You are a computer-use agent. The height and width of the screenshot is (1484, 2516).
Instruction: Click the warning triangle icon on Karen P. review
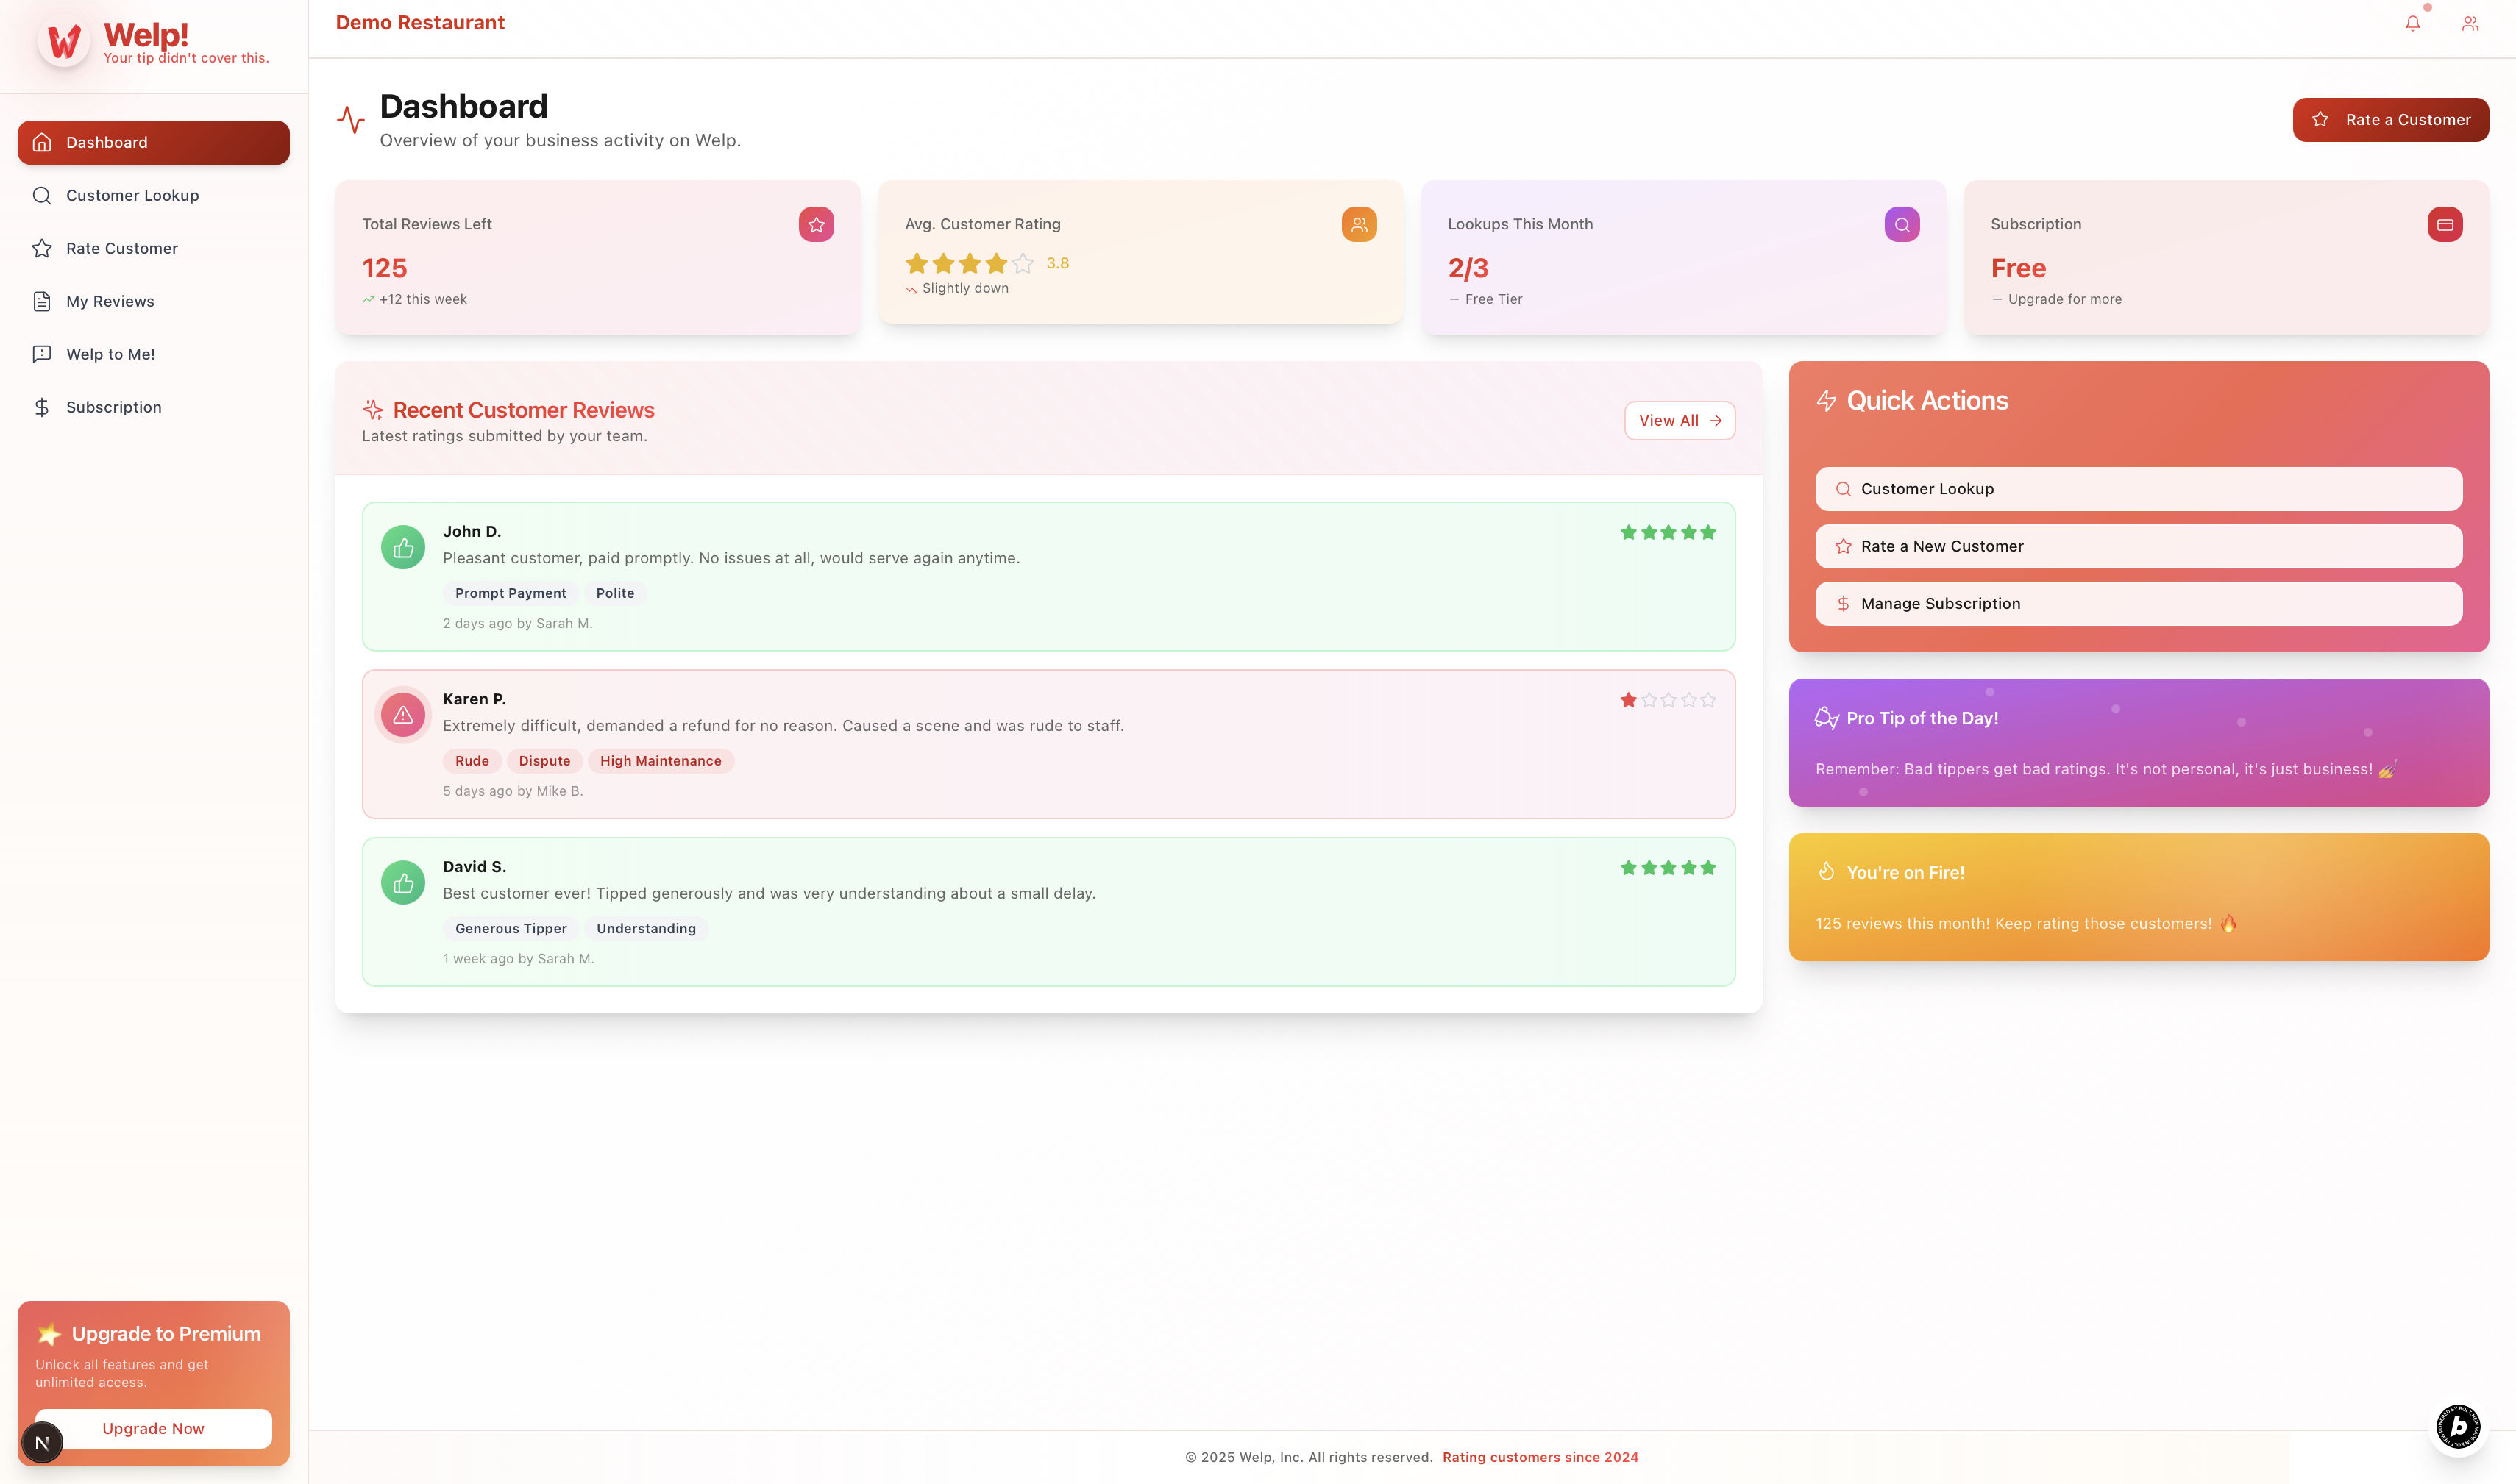click(x=403, y=715)
